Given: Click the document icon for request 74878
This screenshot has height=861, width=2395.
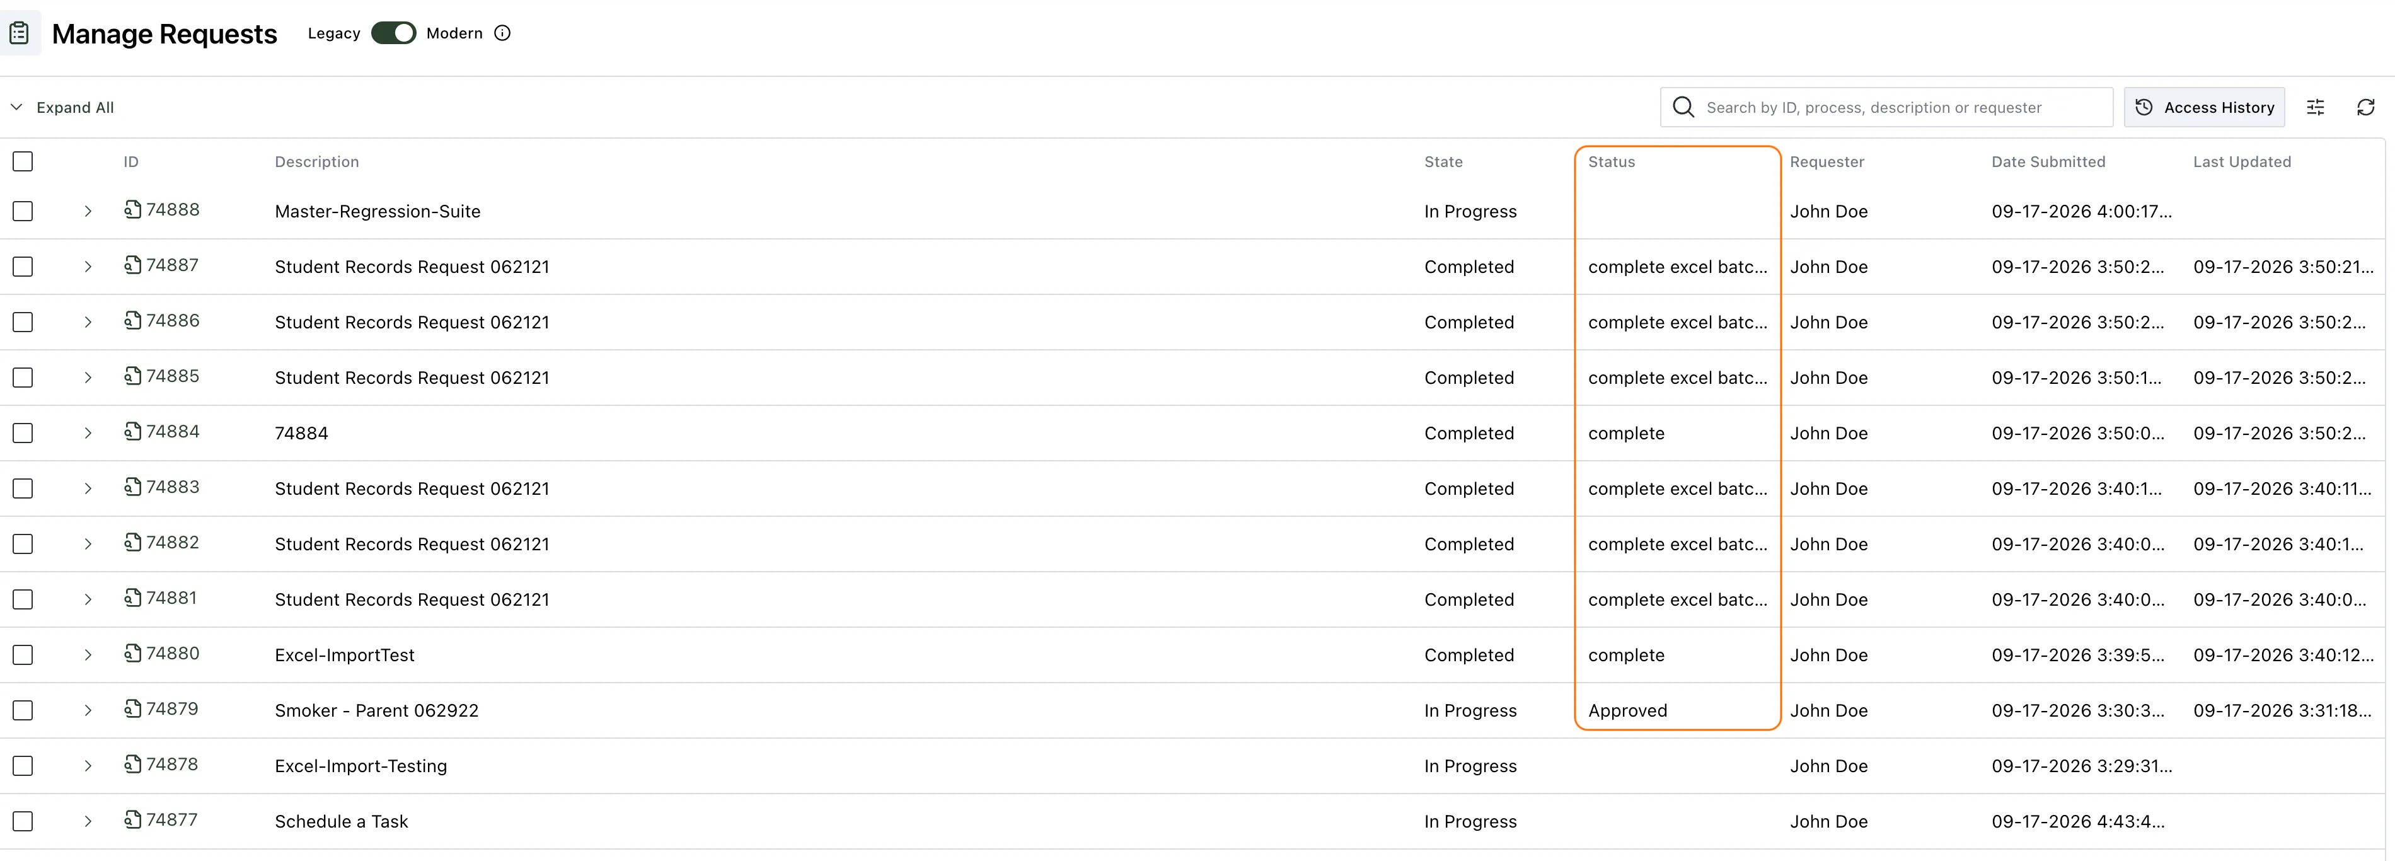Looking at the screenshot, I should pyautogui.click(x=133, y=763).
